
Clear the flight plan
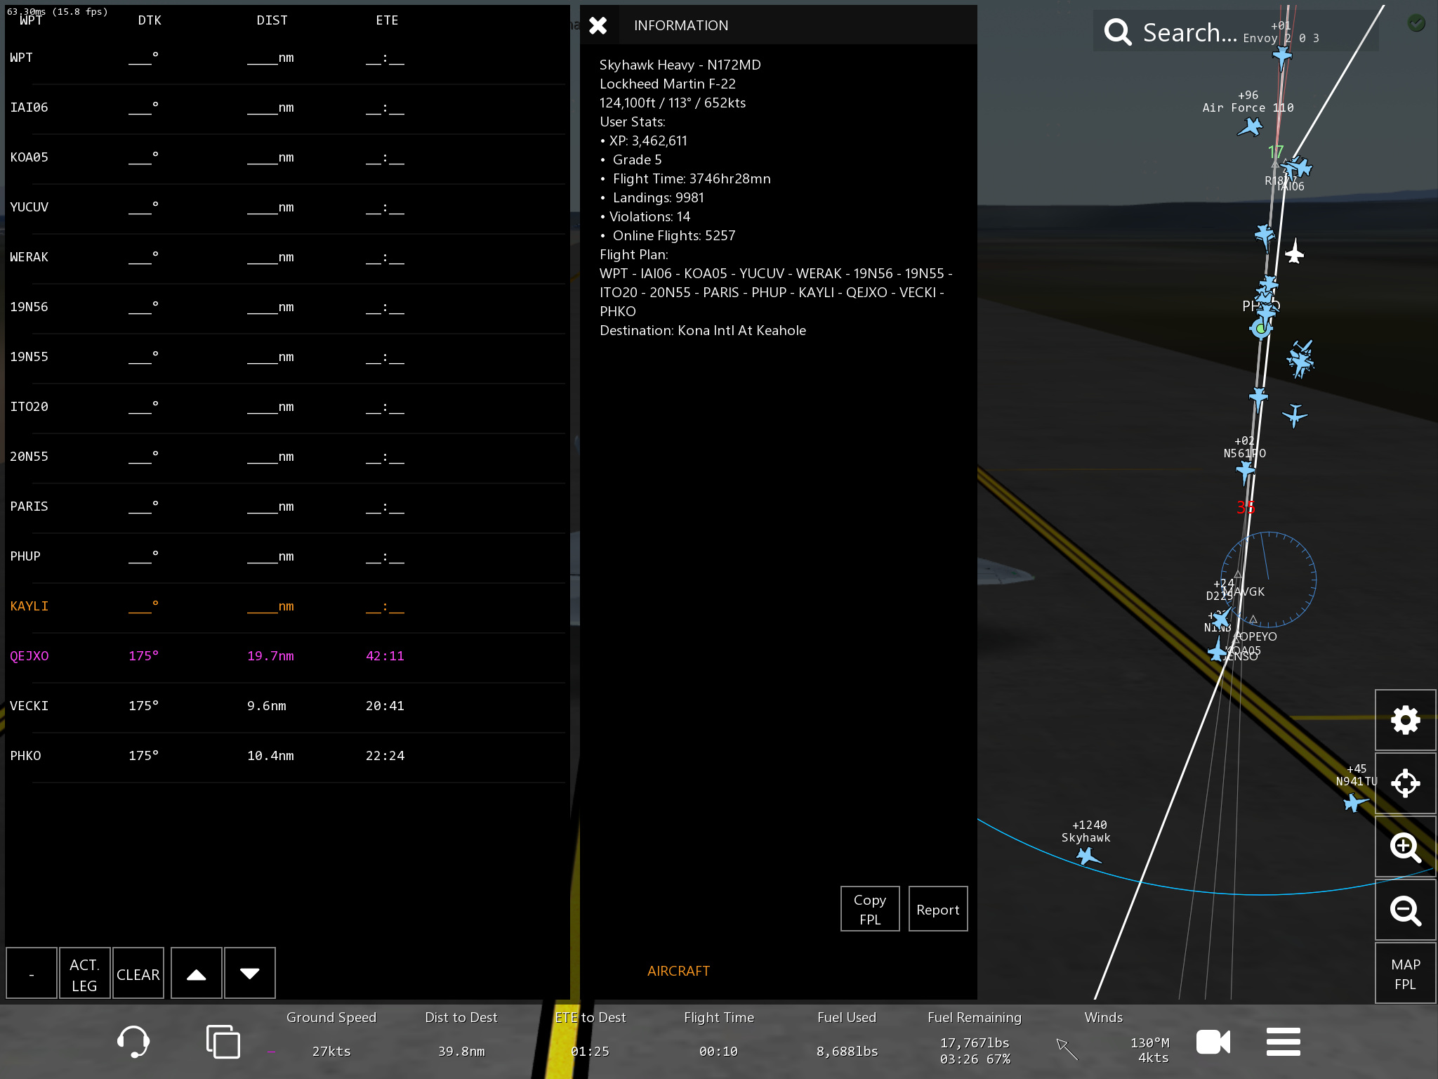click(138, 974)
